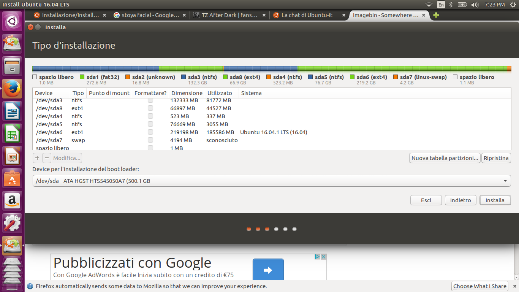
Task: Open LibreOffice Calc launcher icon
Action: coord(12,133)
